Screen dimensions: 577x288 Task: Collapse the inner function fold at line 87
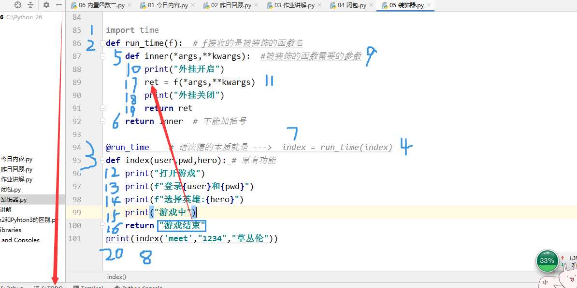[102, 56]
